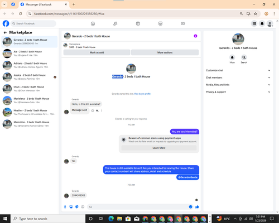Open the Facebook logo home link

click(6, 23)
